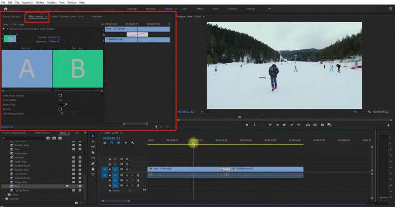Open Anti-aliasing Quality dropdown
The height and width of the screenshot is (207, 395).
pyautogui.click(x=67, y=114)
